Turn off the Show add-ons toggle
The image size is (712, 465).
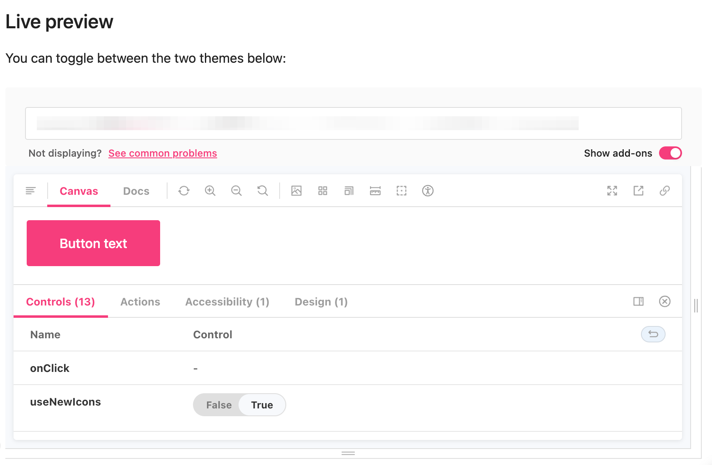pos(670,153)
